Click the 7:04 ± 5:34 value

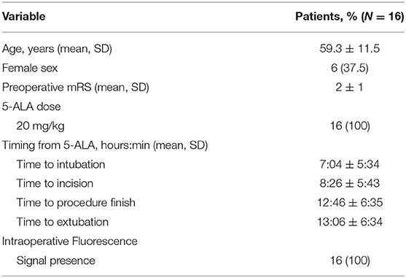(350, 164)
